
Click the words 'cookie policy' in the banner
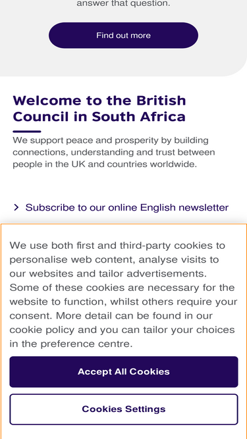point(42,330)
